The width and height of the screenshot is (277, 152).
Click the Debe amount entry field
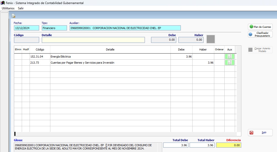[x=164, y=40]
